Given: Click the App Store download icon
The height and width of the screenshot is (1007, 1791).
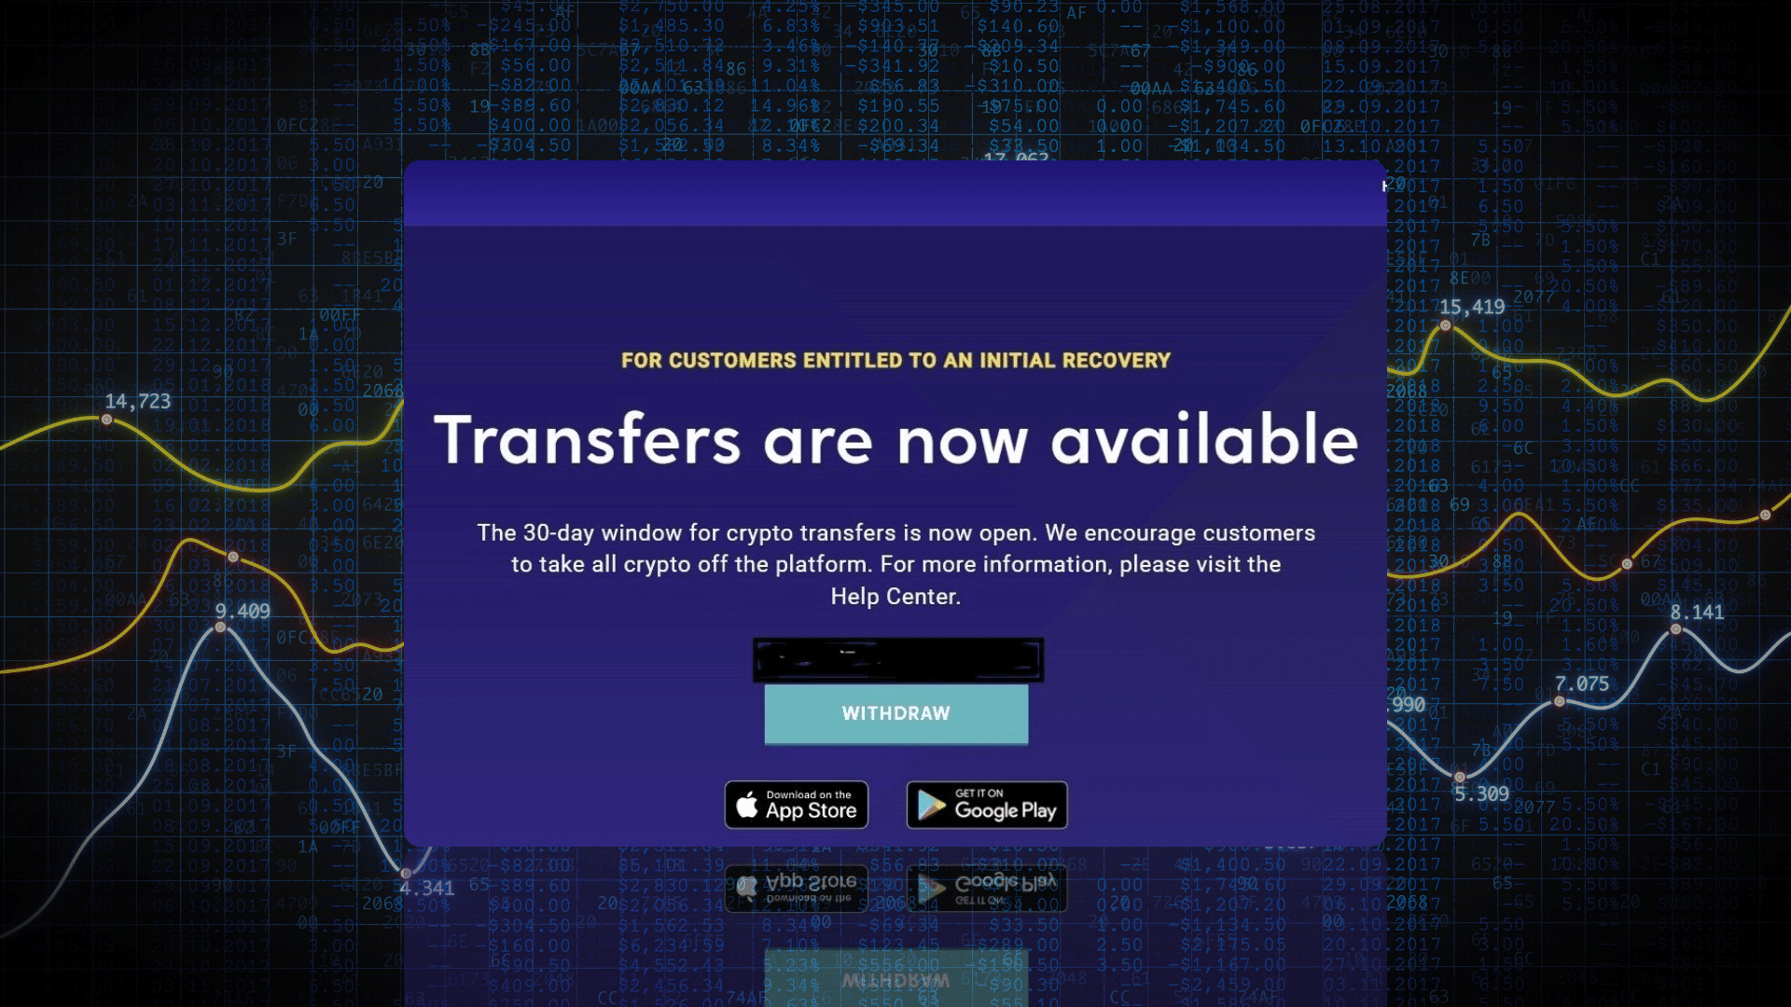Looking at the screenshot, I should 796,804.
